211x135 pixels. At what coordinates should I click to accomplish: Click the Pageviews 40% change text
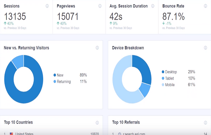tap(63, 24)
